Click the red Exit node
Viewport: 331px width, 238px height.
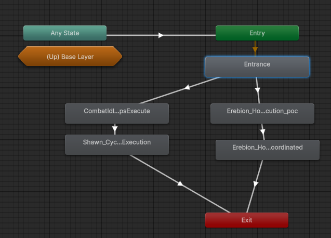(x=247, y=220)
